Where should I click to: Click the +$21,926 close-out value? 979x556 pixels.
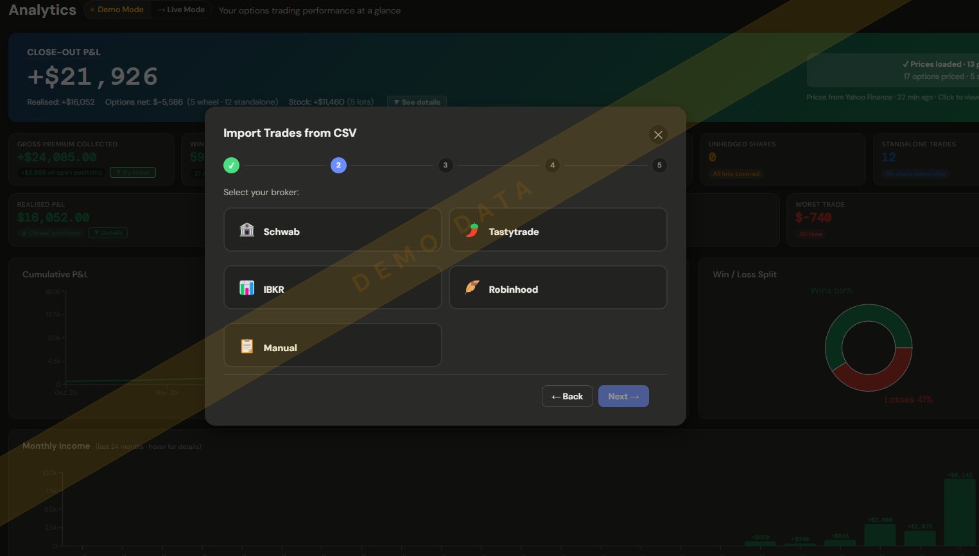(92, 77)
